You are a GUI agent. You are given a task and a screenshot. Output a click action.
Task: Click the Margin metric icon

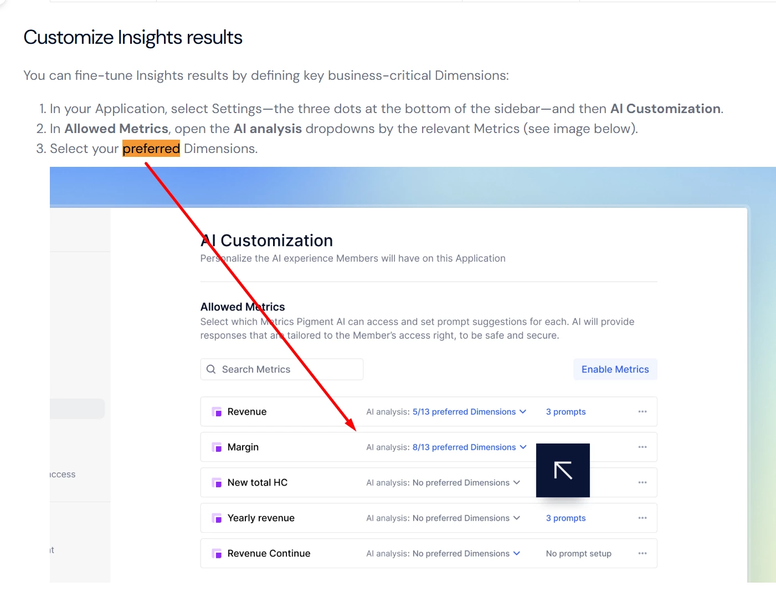click(217, 447)
